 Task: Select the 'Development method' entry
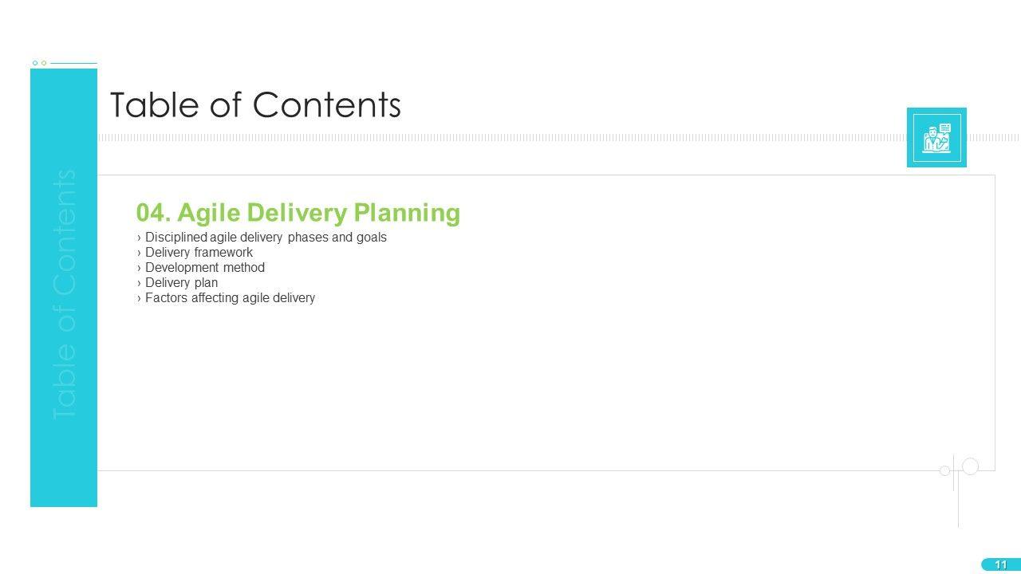[x=205, y=268]
